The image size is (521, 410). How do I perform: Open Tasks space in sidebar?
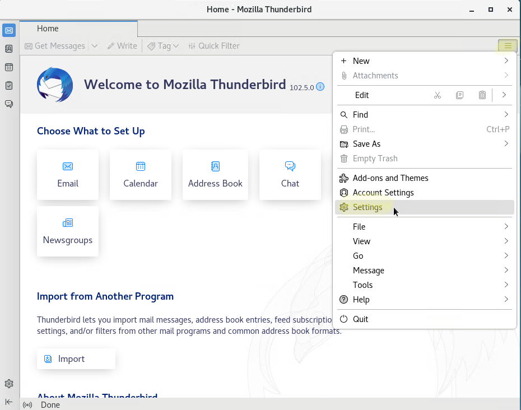click(x=9, y=85)
